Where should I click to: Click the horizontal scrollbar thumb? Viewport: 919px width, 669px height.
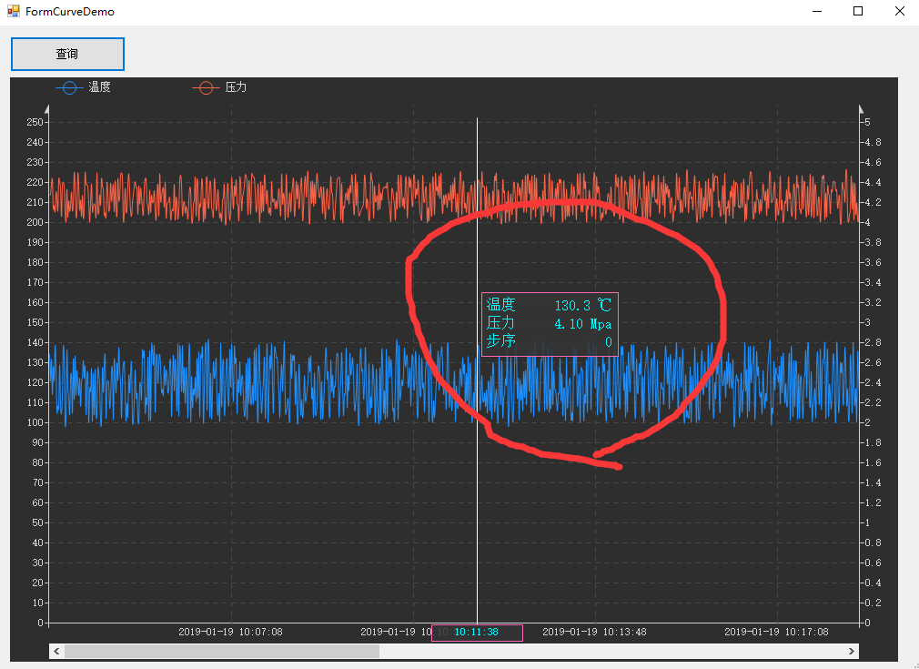click(x=222, y=652)
